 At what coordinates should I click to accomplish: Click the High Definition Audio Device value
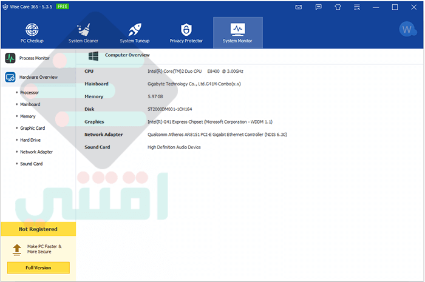click(x=174, y=147)
